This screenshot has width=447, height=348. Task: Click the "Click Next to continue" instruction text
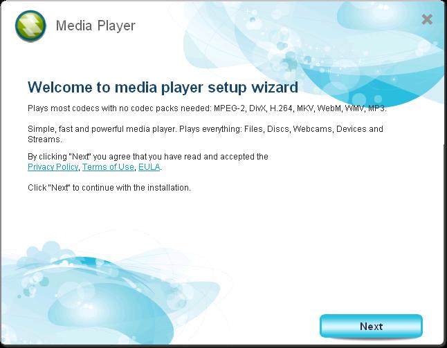coord(109,187)
